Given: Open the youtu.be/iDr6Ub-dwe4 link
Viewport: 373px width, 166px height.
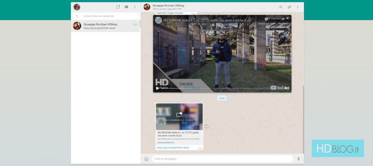Looking at the screenshot, I should click(x=173, y=148).
